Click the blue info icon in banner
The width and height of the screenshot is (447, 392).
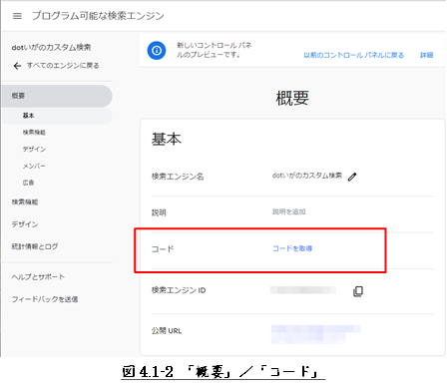(x=157, y=51)
